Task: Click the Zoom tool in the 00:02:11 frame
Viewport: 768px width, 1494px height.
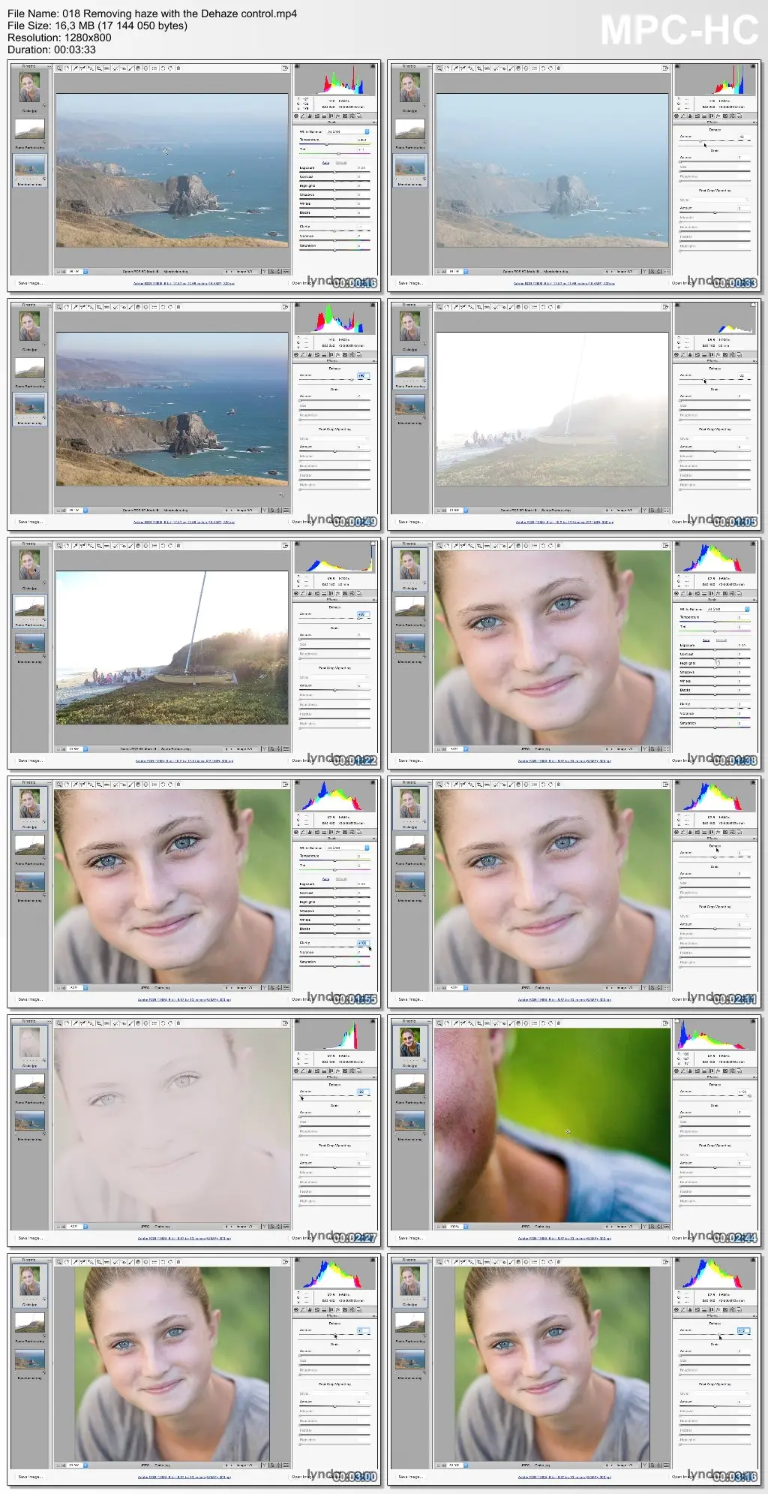Action: [439, 785]
